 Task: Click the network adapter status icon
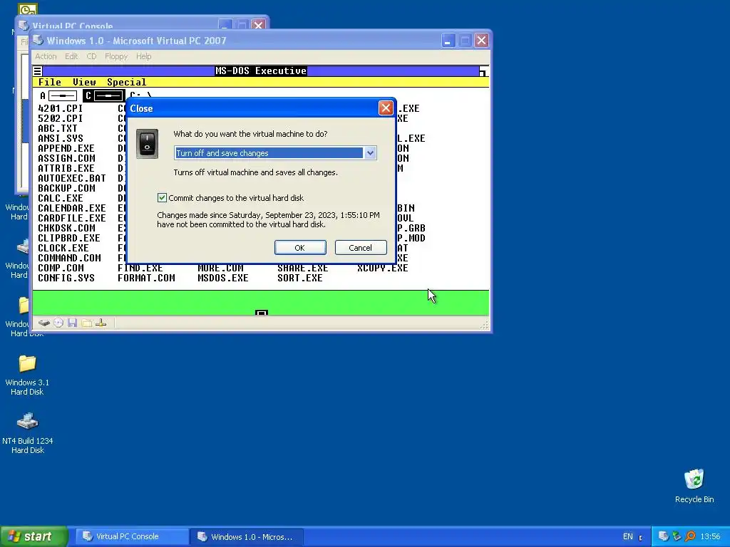click(x=101, y=323)
